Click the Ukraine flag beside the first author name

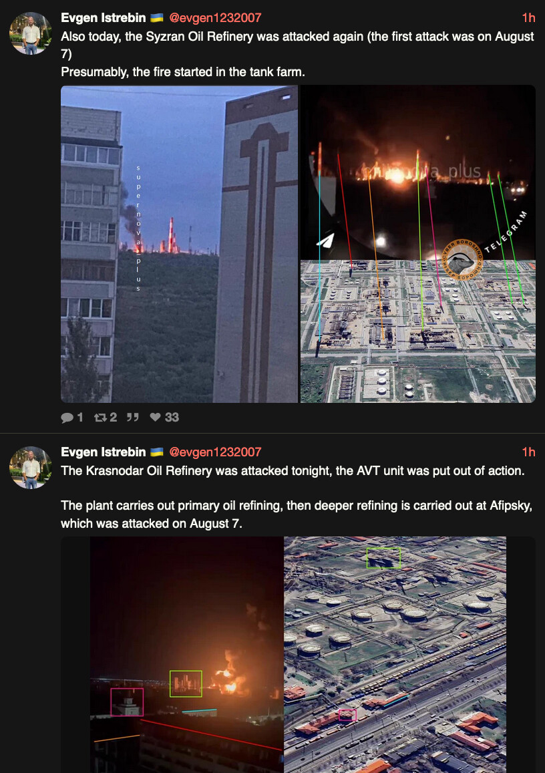tap(157, 18)
